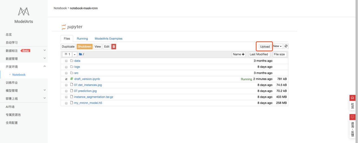The height and width of the screenshot is (143, 358).
Task: Open the 07.prediction.jpg file link
Action: click(85, 91)
